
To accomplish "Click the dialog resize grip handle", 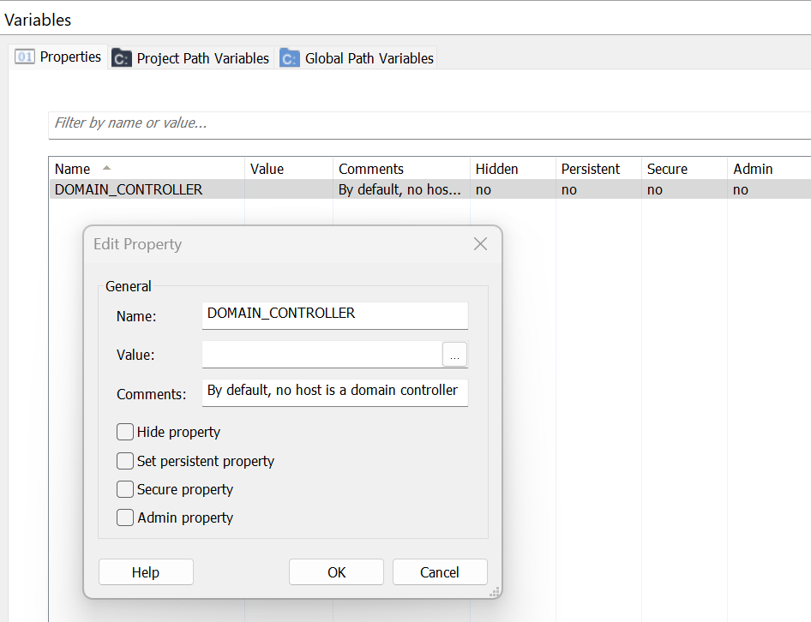I will click(x=495, y=592).
